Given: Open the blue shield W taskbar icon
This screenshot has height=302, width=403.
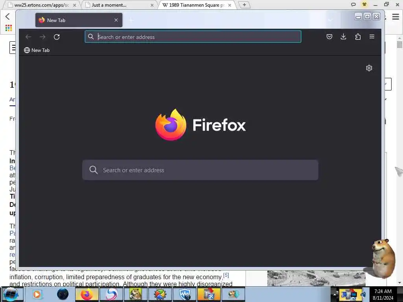Looking at the screenshot, I should click(185, 294).
